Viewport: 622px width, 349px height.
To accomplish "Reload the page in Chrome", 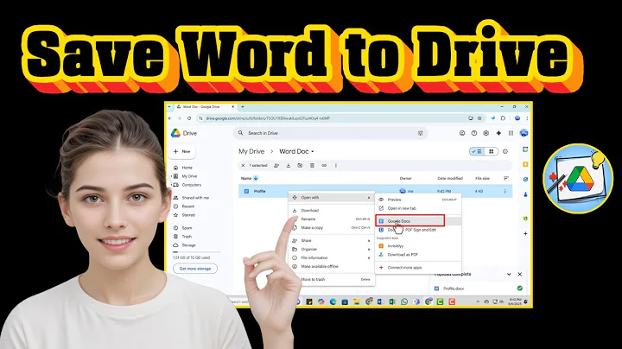I will (x=189, y=118).
